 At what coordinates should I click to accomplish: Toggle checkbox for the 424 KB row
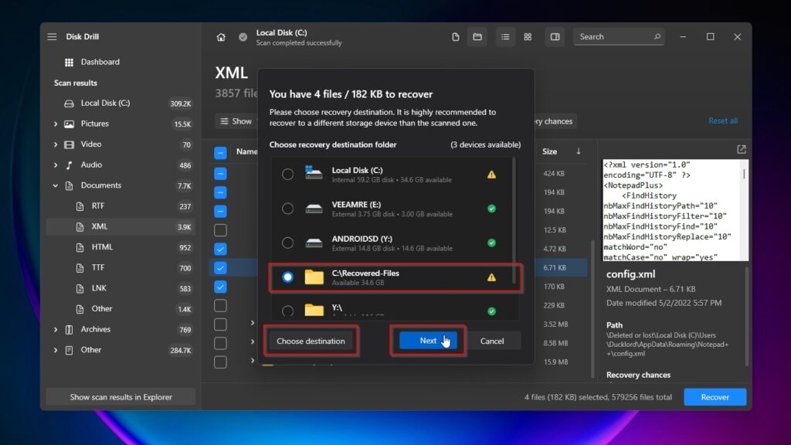220,174
